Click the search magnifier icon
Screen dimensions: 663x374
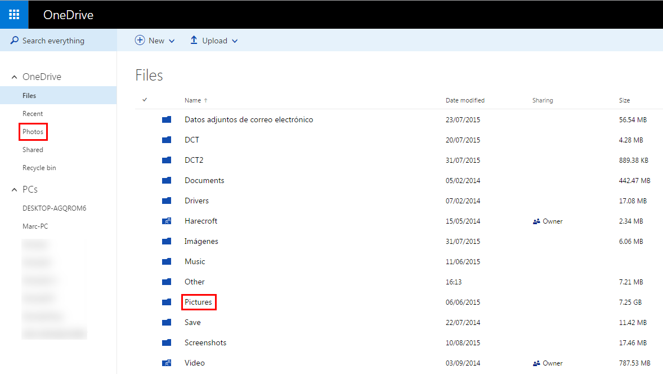[x=15, y=40]
